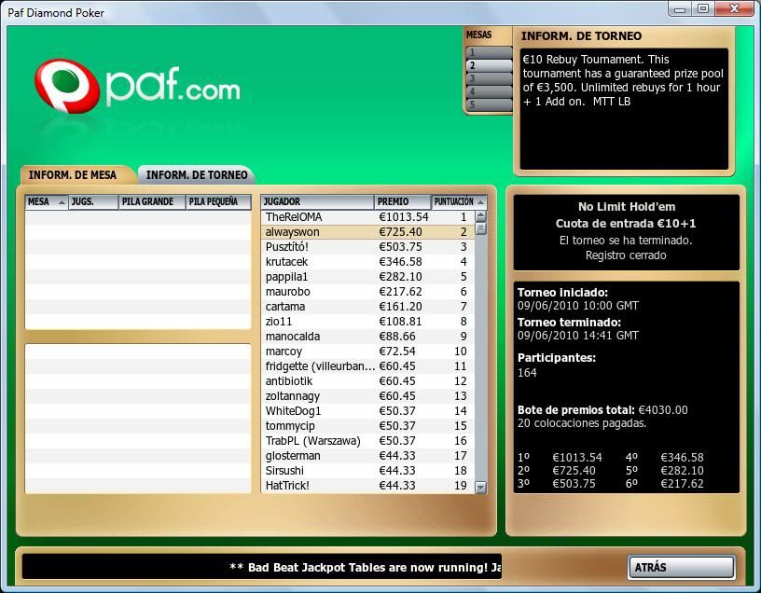Sort by the PILA PEQUEÑA column header
This screenshot has height=593, width=761.
[218, 202]
